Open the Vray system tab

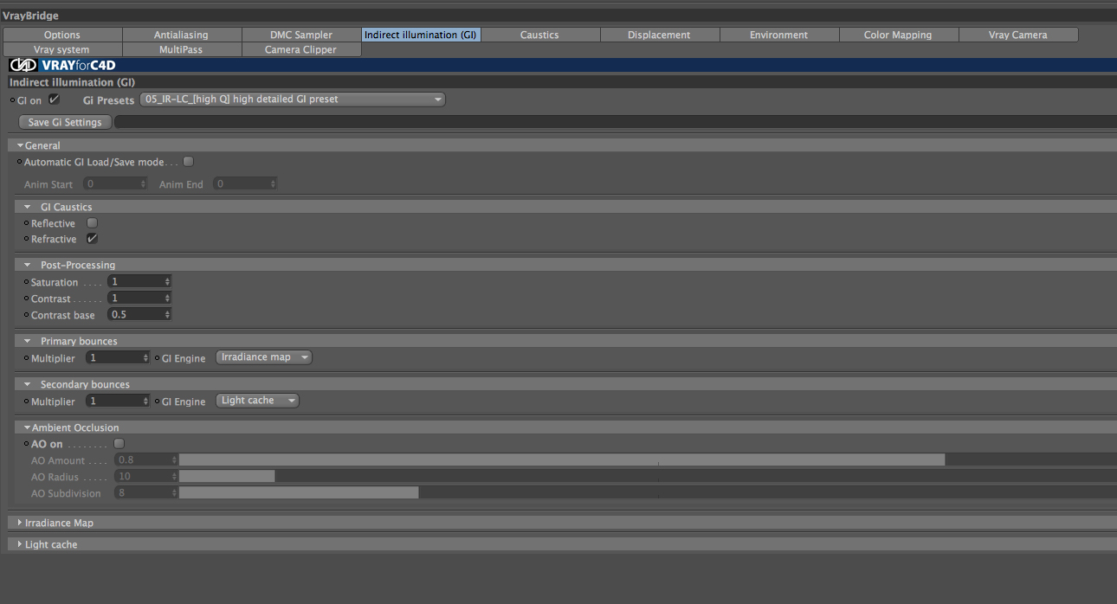click(62, 49)
